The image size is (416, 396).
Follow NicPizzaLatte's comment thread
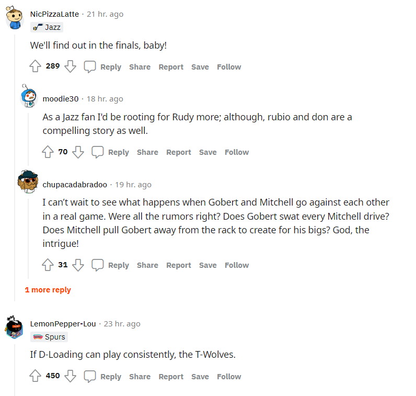click(x=229, y=67)
